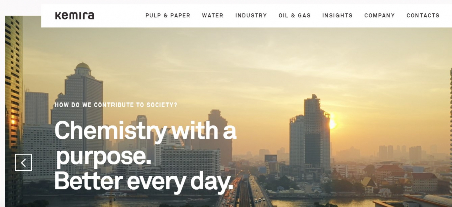The image size is (452, 207).
Task: Expand the Company navigation menu
Action: (x=379, y=15)
